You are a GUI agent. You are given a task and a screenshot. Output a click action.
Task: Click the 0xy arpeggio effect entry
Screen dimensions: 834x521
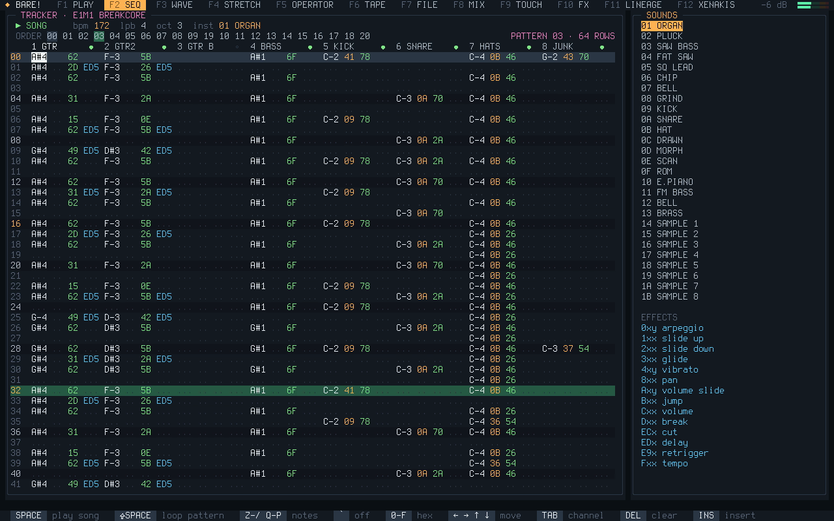point(672,328)
